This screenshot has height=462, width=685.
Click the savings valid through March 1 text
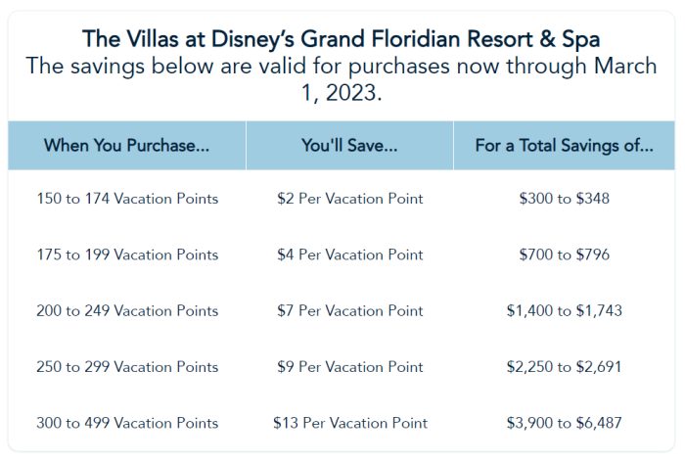(x=342, y=79)
